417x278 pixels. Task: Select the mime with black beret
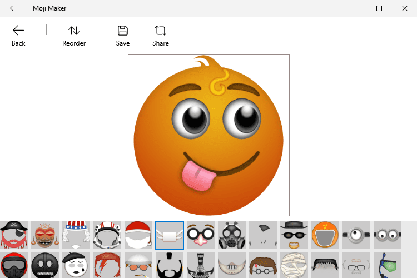pos(76,265)
